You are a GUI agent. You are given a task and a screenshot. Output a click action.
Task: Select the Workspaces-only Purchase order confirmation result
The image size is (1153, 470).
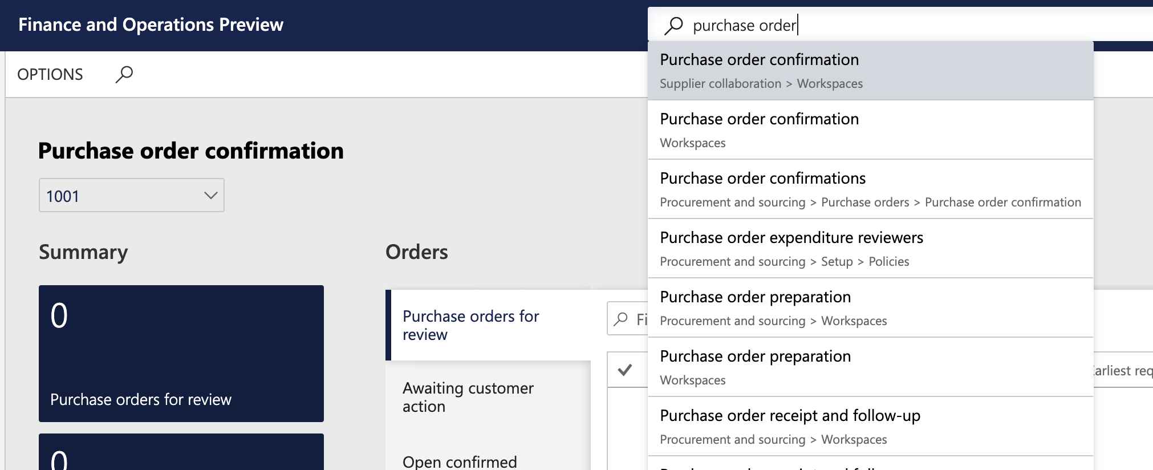870,130
